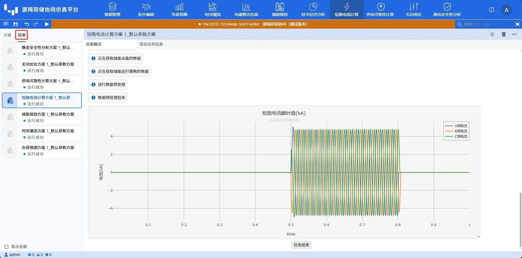
Task: Open the three-dot more options menu
Action: tap(514, 34)
